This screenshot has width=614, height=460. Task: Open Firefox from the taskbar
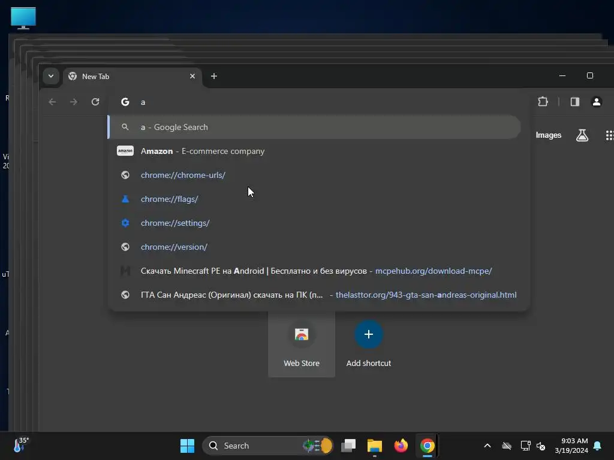pyautogui.click(x=401, y=446)
